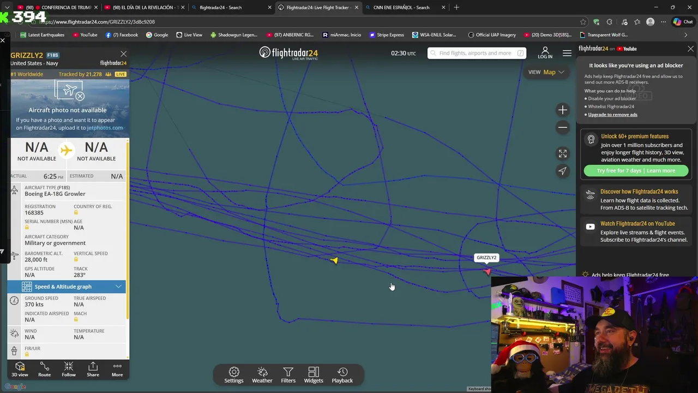The width and height of the screenshot is (698, 393).
Task: Open the 3D view of the flight
Action: point(20,369)
